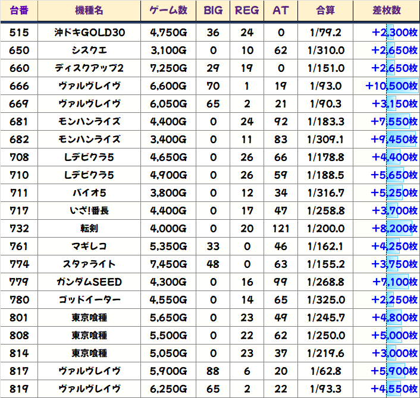This screenshot has height=398, width=420.
Task: Click the REG column header
Action: 247,11
